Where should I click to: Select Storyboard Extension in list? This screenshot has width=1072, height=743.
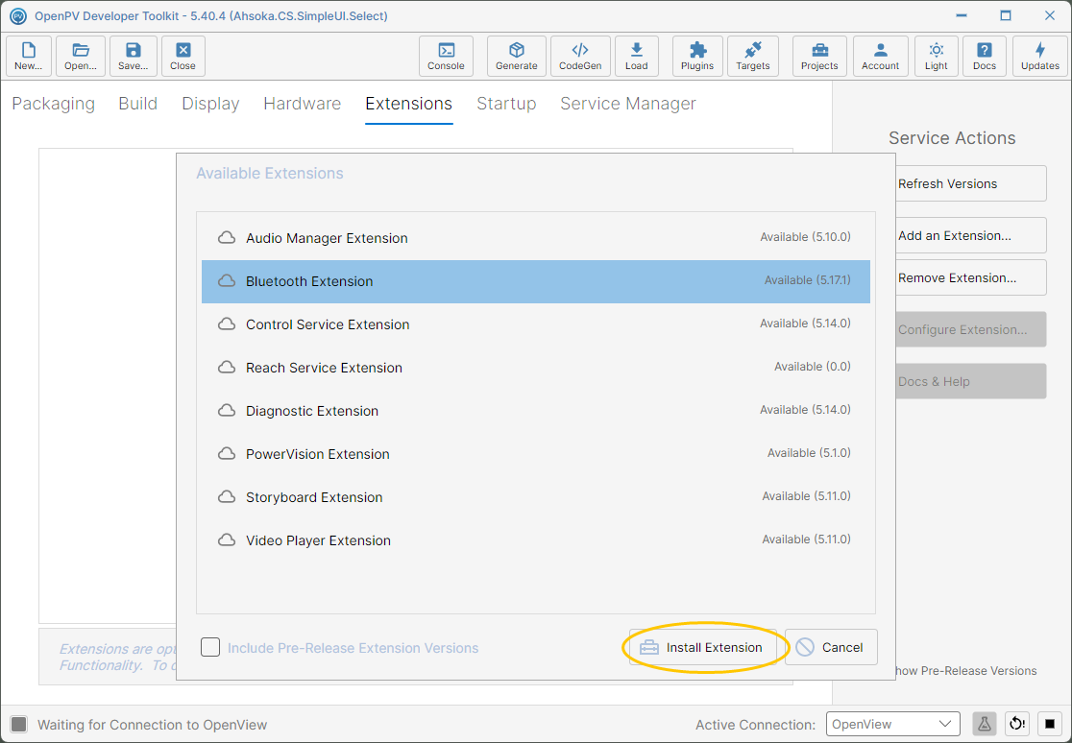coord(536,497)
